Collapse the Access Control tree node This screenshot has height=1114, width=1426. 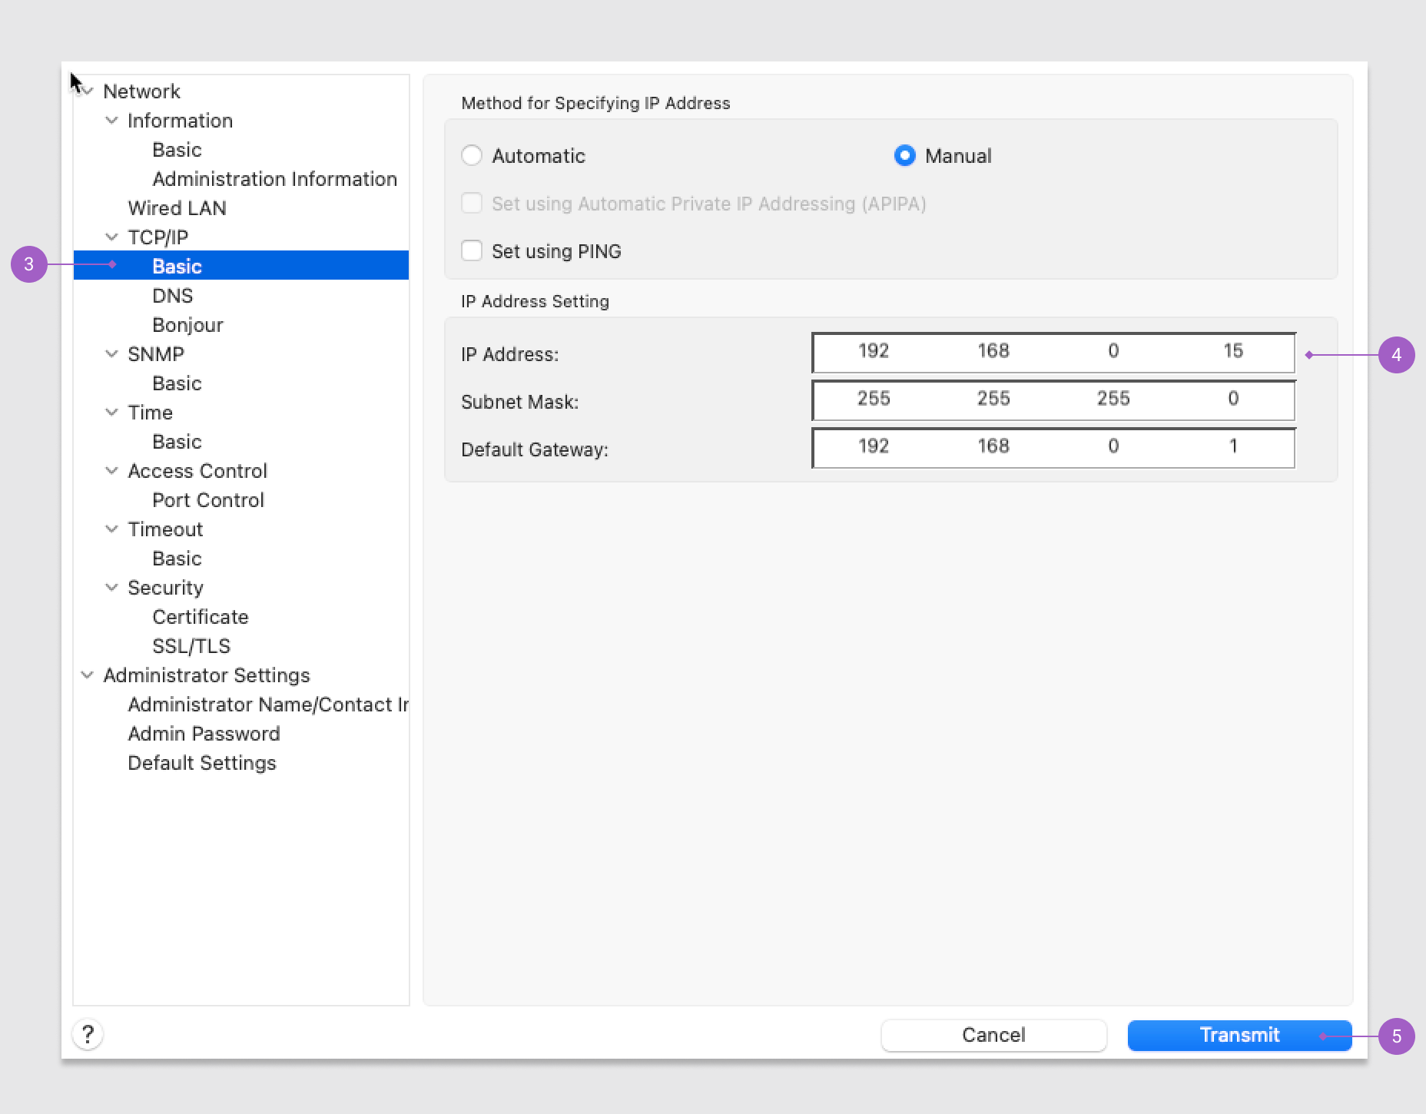(x=112, y=471)
